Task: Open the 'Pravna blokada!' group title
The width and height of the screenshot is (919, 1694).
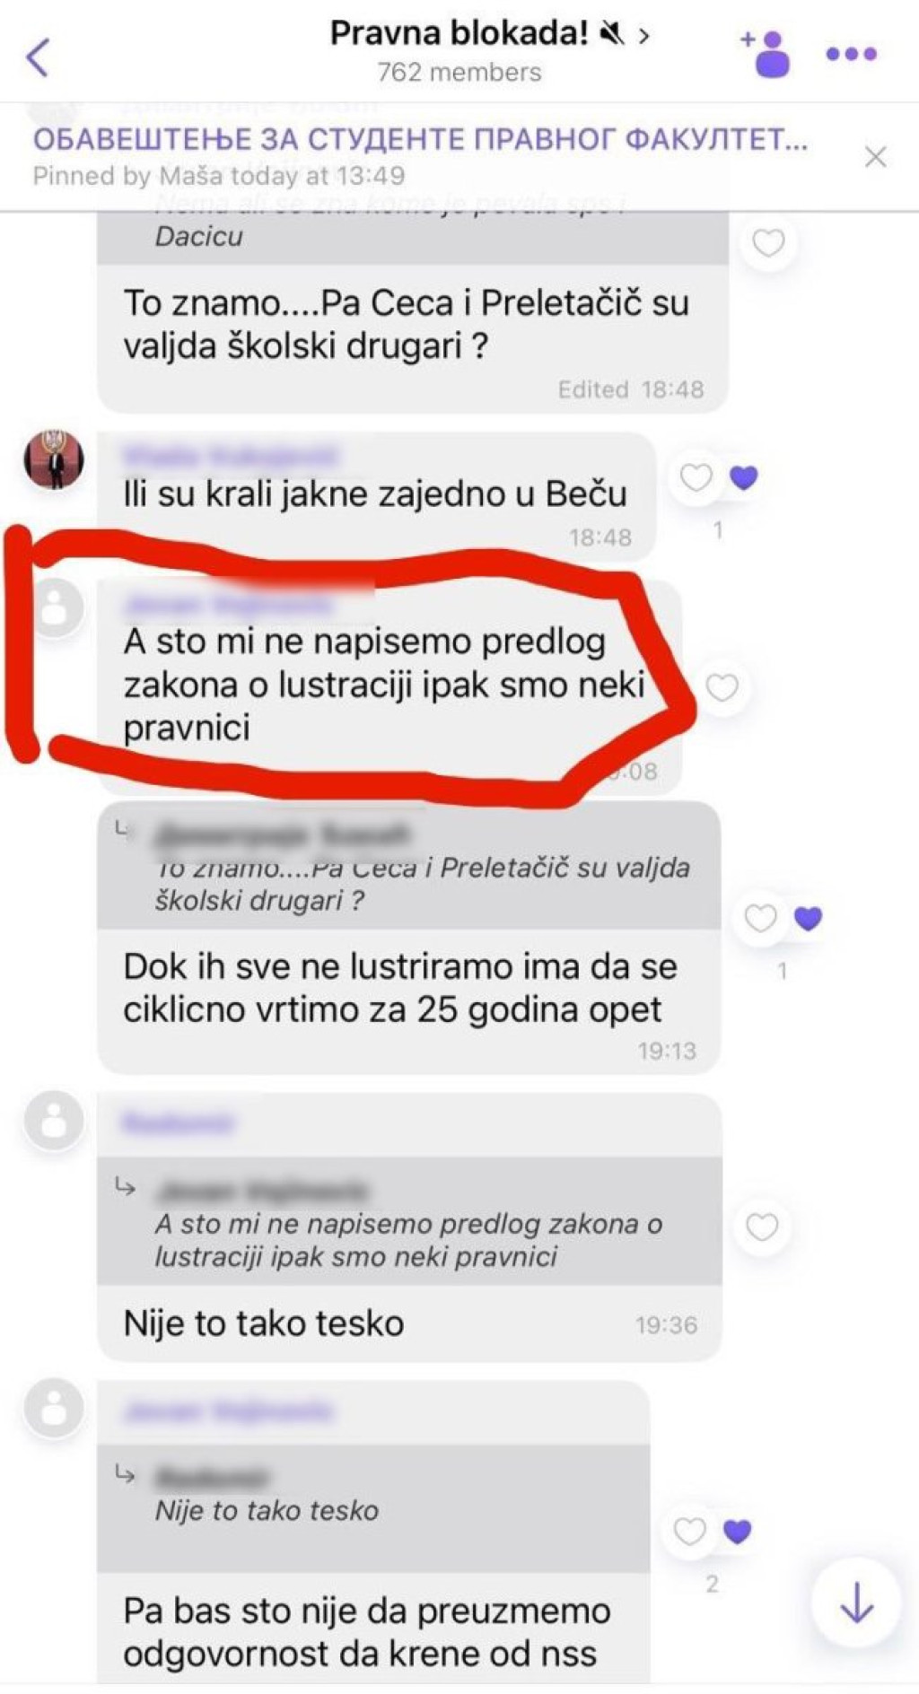Action: click(459, 33)
